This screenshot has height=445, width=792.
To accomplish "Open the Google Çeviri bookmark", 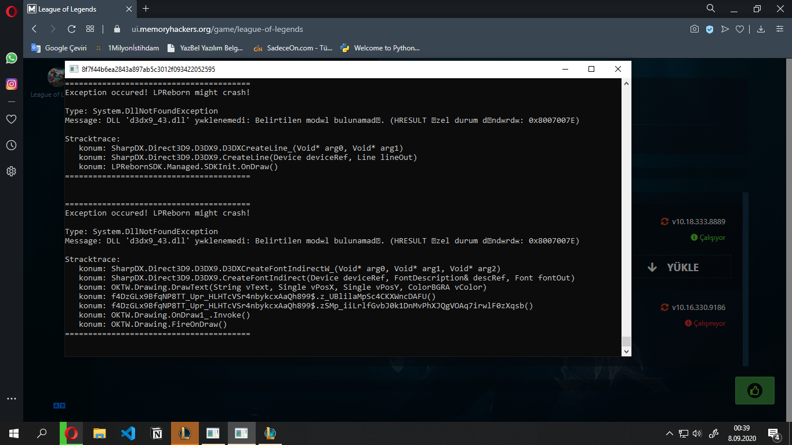I will (59, 48).
